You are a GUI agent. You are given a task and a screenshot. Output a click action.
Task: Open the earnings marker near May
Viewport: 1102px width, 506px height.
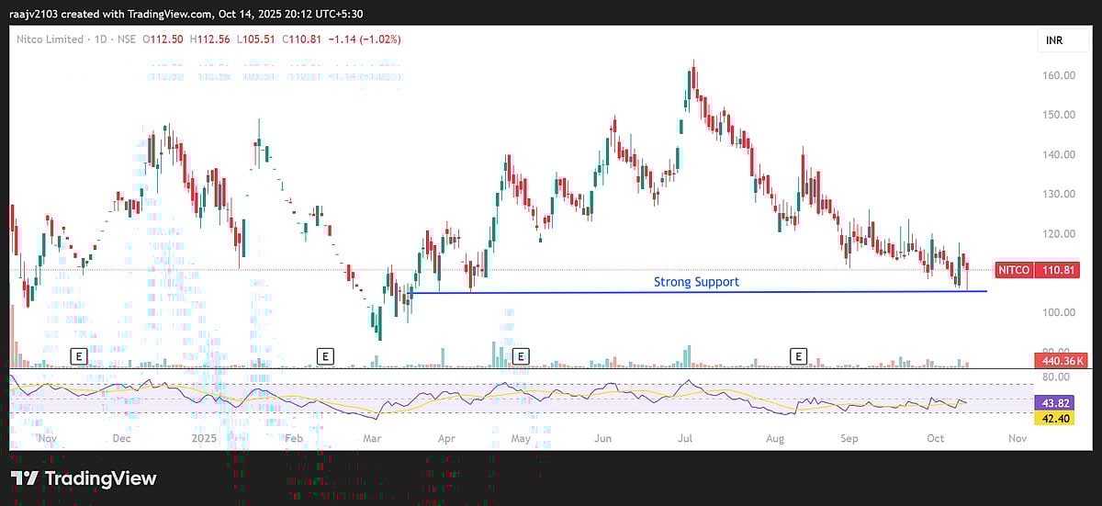522,355
